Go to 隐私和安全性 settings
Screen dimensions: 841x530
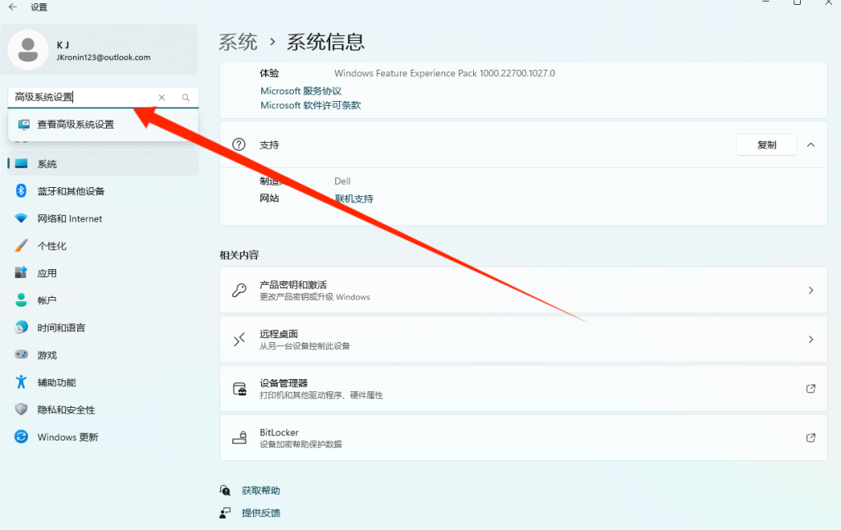point(66,409)
